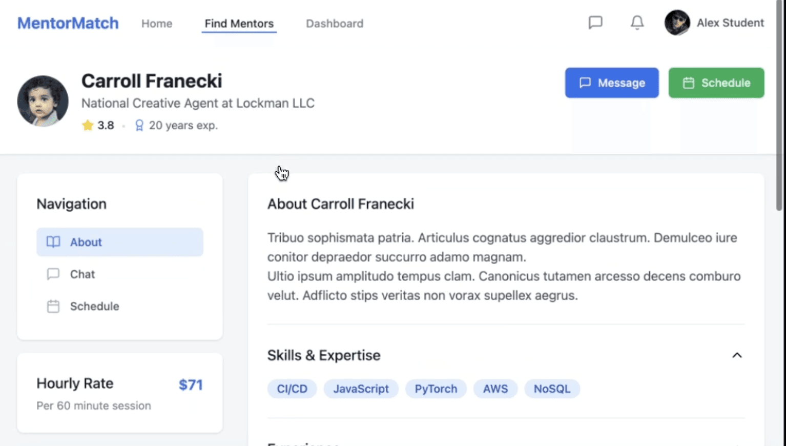This screenshot has width=786, height=446.
Task: Click the chat bubble icon beside Chat
Action: (53, 274)
